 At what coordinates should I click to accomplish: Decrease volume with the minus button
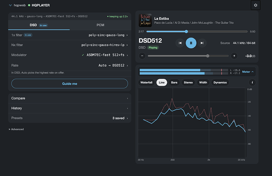click(142, 56)
